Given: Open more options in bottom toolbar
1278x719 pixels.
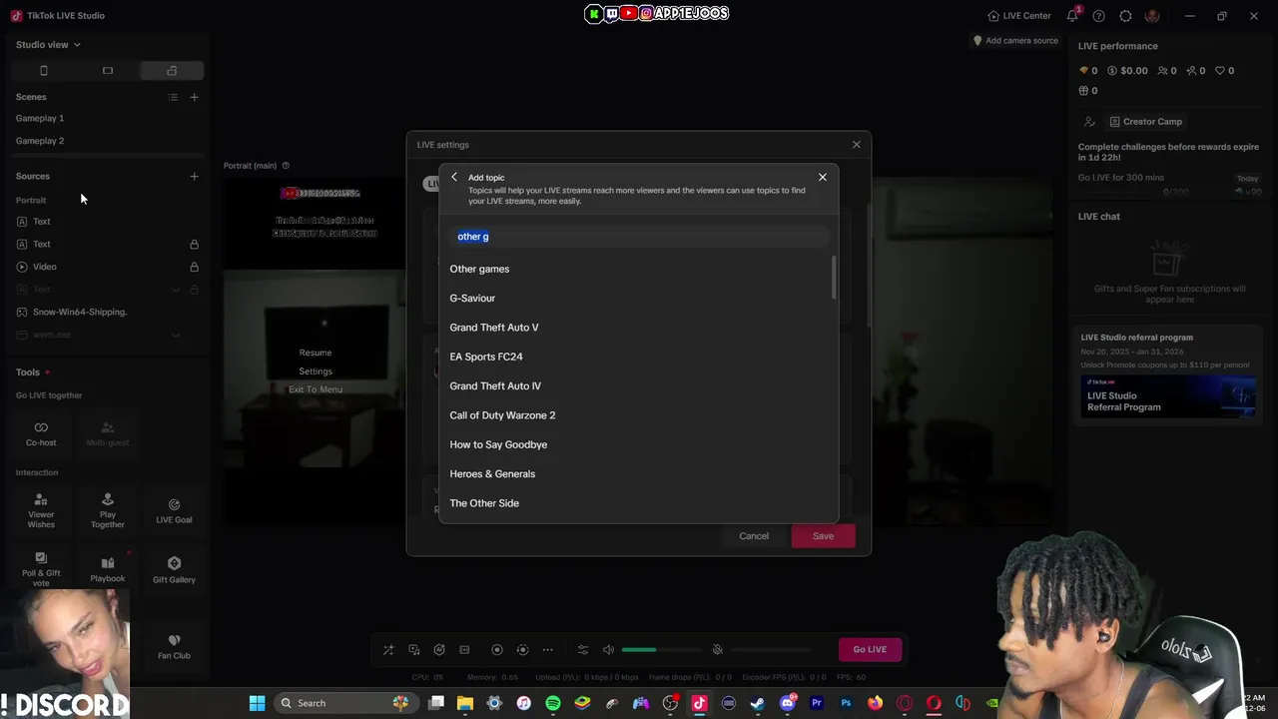Looking at the screenshot, I should point(547,650).
